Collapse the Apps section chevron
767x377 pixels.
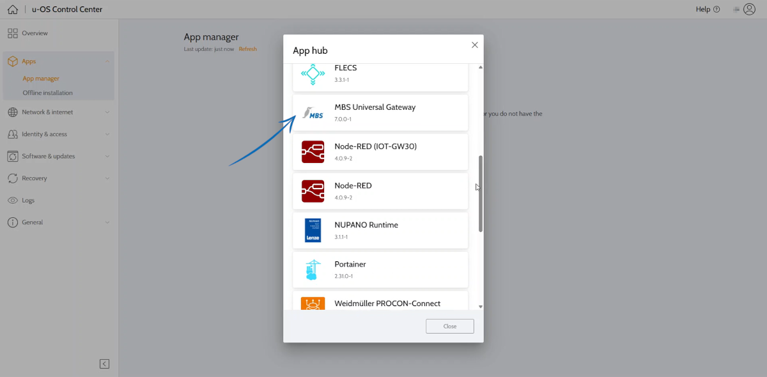point(107,61)
